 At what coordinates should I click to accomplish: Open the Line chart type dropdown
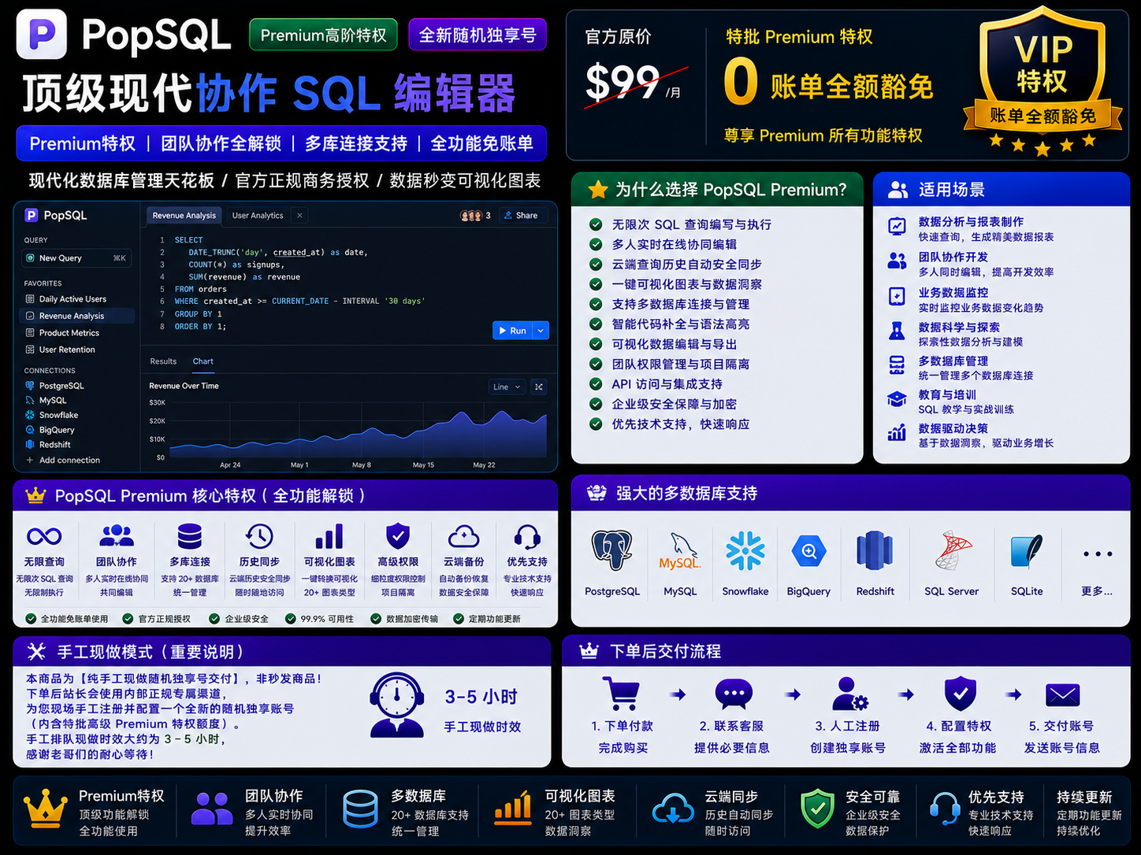[x=507, y=387]
